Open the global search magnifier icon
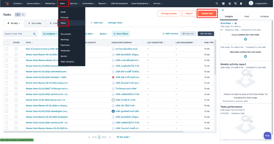Image resolution: width=274 pixels, height=144 pixels. pos(217,3)
